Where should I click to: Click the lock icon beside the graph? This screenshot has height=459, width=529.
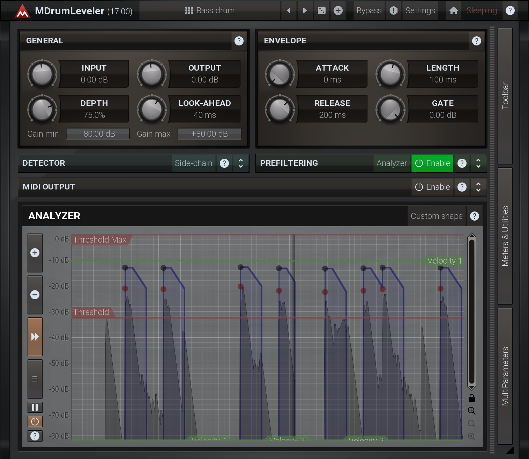pos(471,398)
